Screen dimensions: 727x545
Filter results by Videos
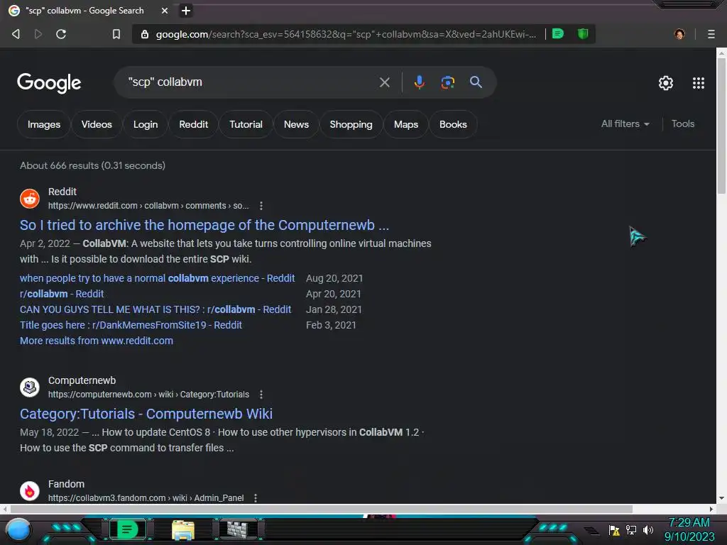tap(97, 124)
